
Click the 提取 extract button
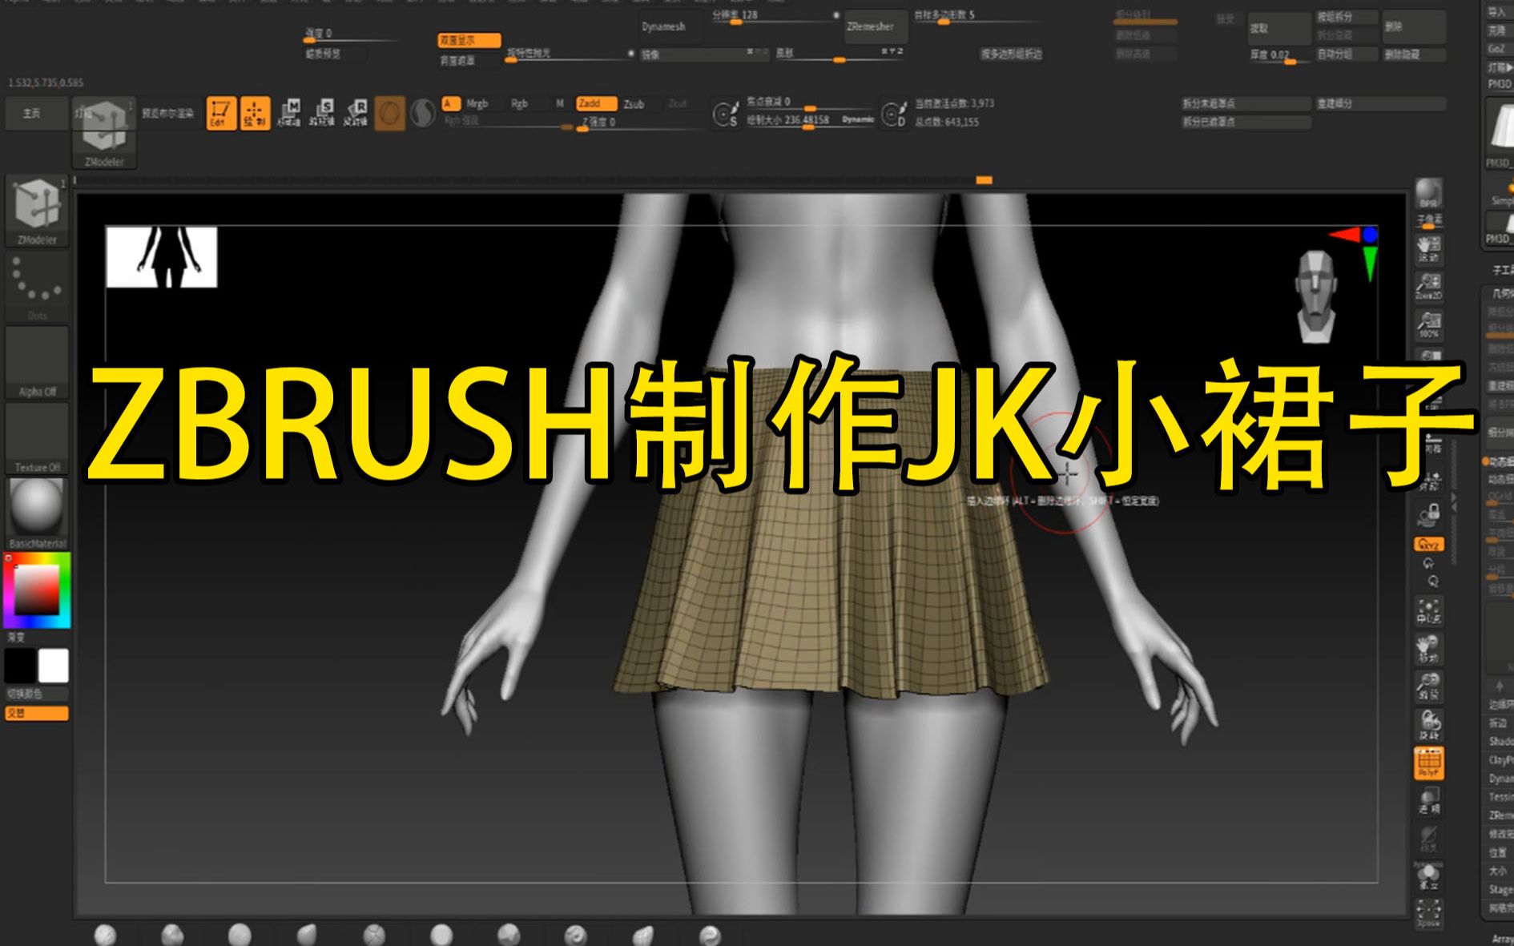tap(1279, 28)
